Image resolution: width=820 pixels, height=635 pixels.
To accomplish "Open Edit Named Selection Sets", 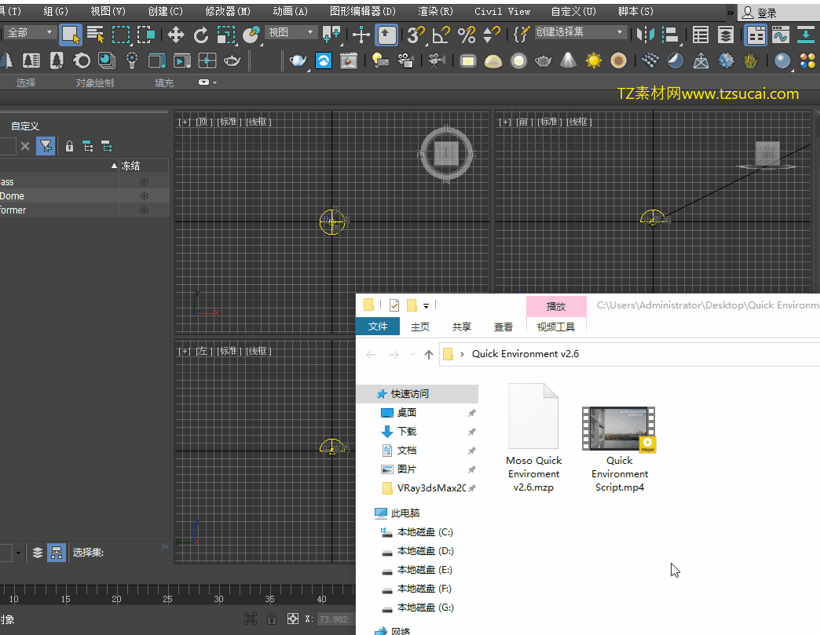I will tap(521, 35).
